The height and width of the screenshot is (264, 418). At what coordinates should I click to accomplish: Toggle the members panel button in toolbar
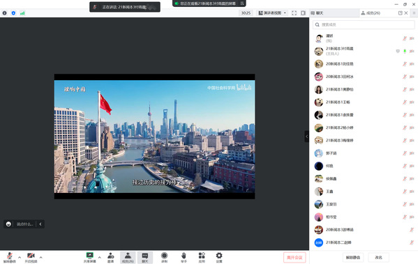pos(128,257)
